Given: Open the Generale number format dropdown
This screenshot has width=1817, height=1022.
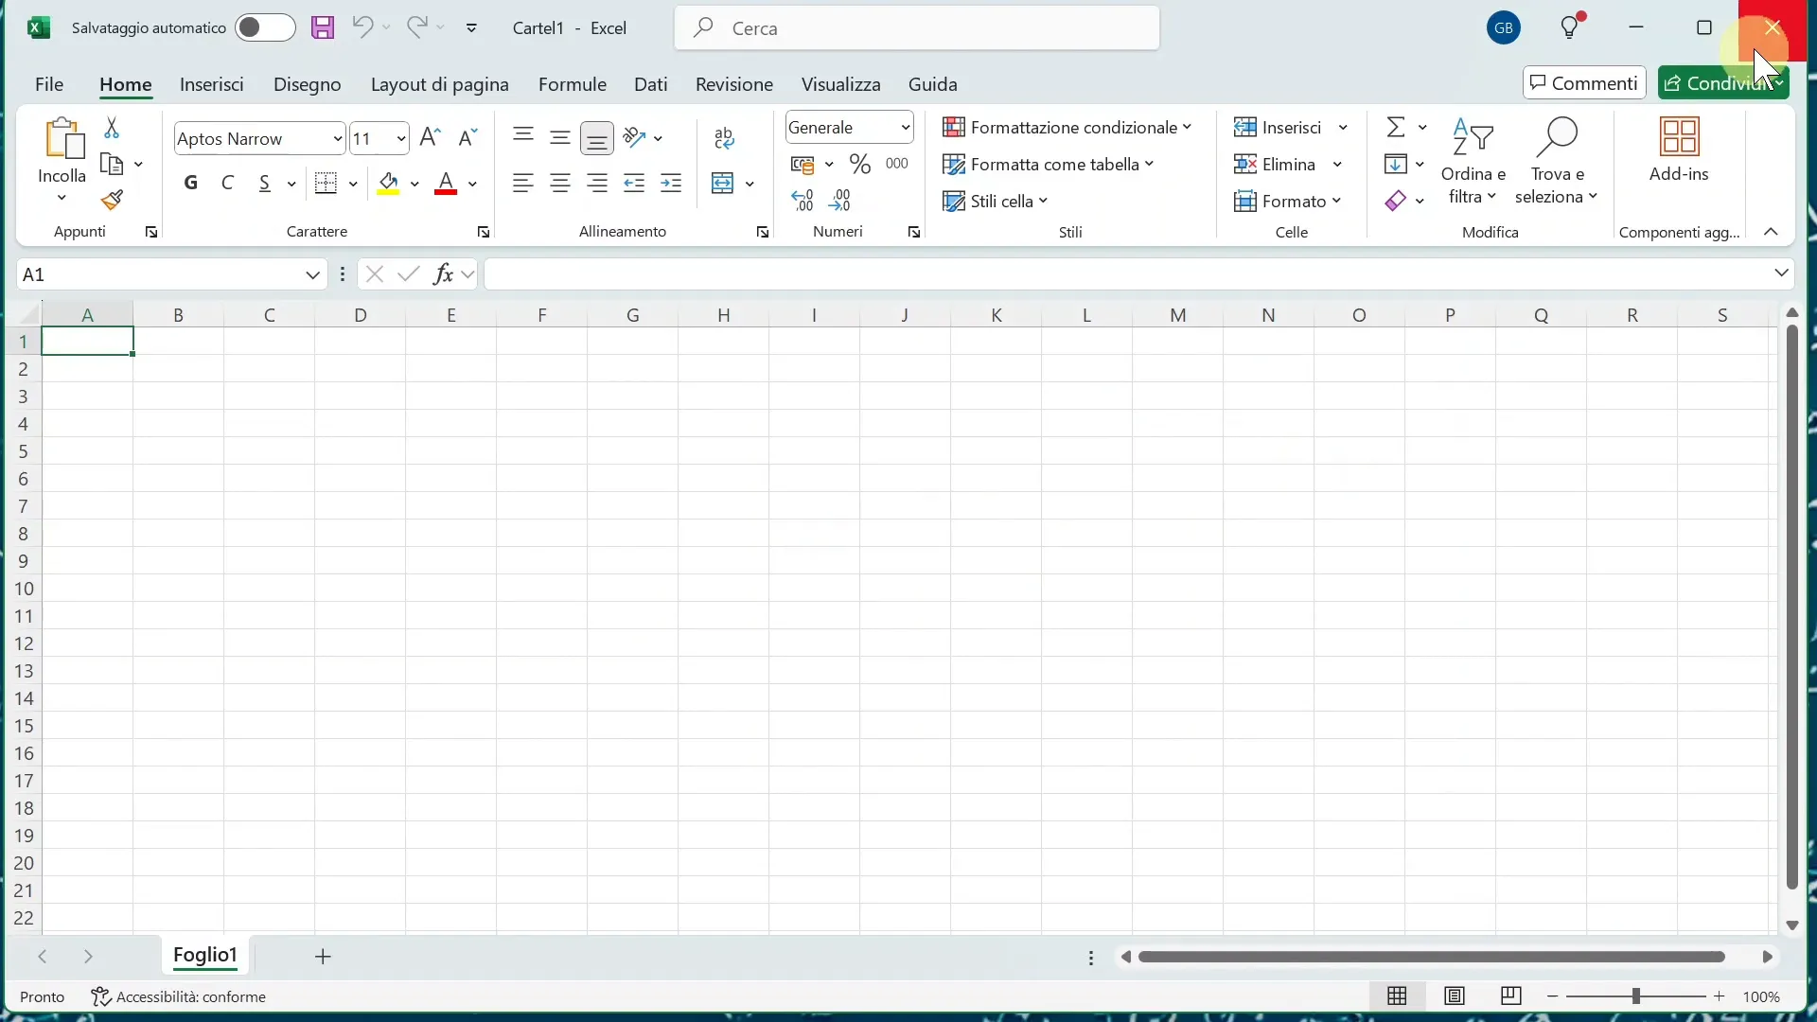Looking at the screenshot, I should coord(907,128).
